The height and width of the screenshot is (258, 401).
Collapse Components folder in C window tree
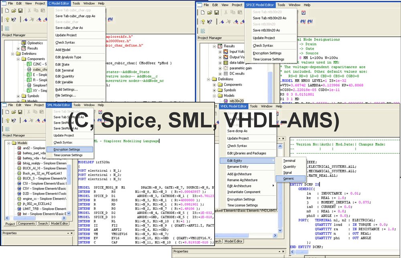[18, 59]
